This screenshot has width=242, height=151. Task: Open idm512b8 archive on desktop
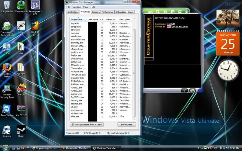(21, 110)
